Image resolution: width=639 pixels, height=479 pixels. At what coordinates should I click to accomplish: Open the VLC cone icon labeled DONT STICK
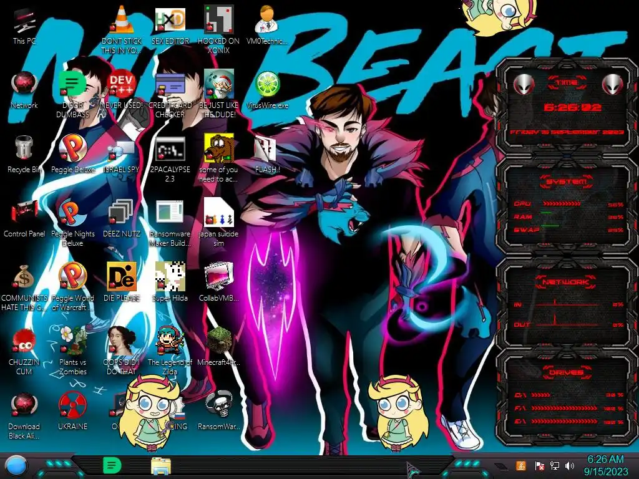(x=122, y=19)
